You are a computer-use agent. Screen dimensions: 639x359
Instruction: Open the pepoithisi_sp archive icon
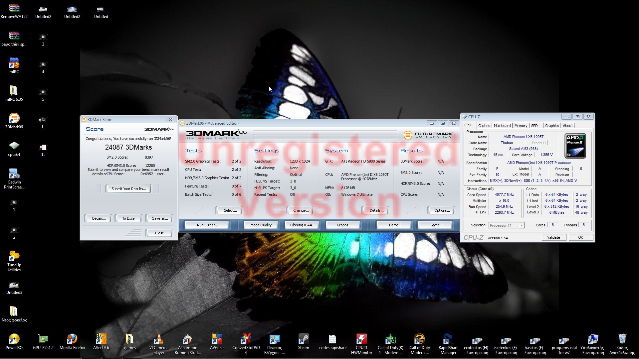(14, 39)
